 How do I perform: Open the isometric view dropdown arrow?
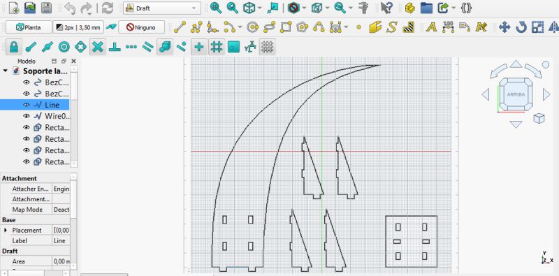[259, 8]
